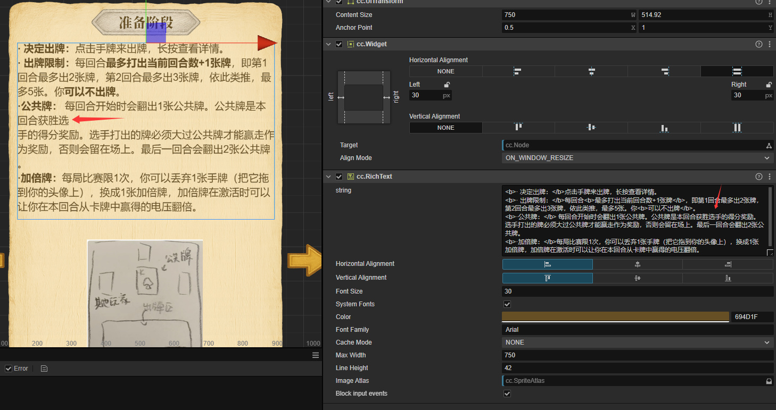Viewport: 776px width, 410px height.
Task: Click the string textarea scrollbar
Action: click(x=770, y=217)
